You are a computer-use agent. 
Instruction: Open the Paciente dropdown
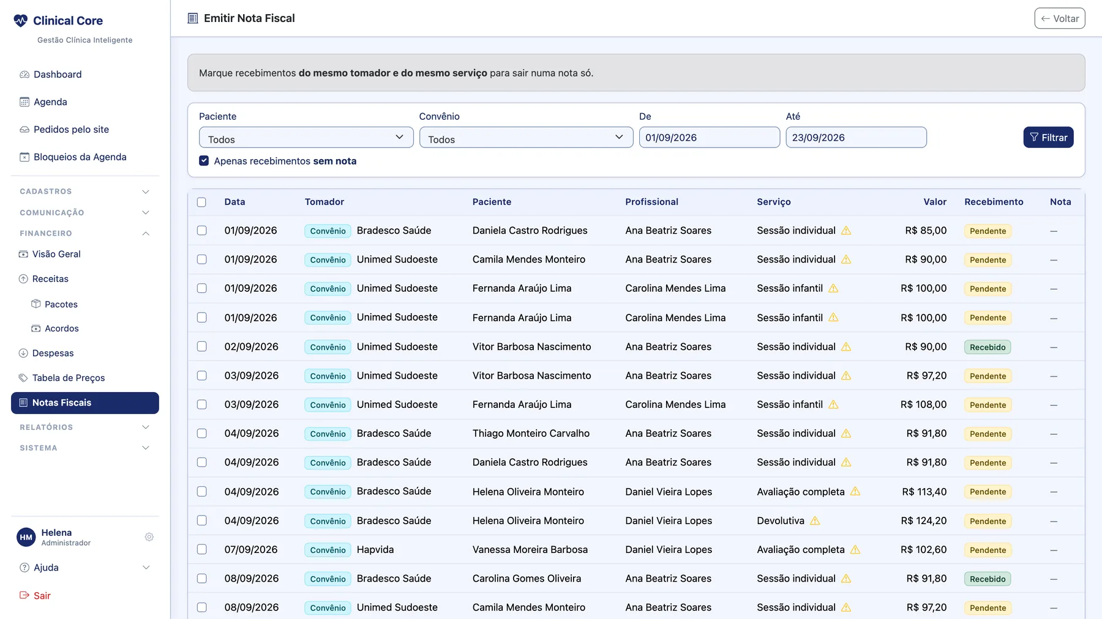click(306, 138)
